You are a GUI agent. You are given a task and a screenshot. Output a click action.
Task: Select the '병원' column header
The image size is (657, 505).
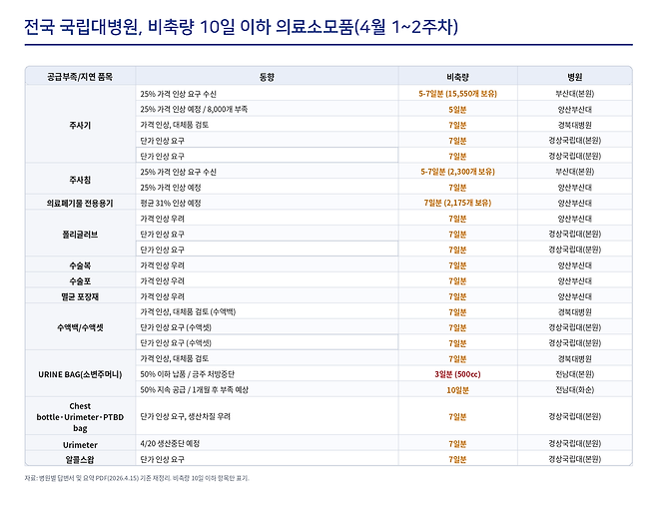tap(575, 77)
